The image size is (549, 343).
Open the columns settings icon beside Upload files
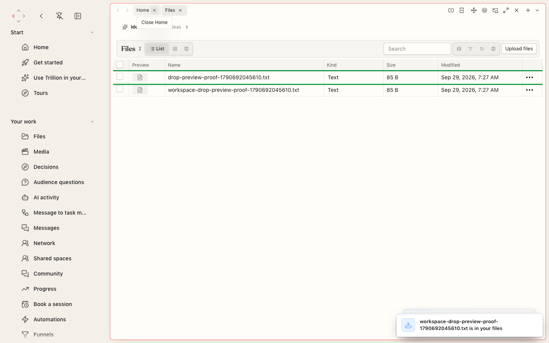493,49
